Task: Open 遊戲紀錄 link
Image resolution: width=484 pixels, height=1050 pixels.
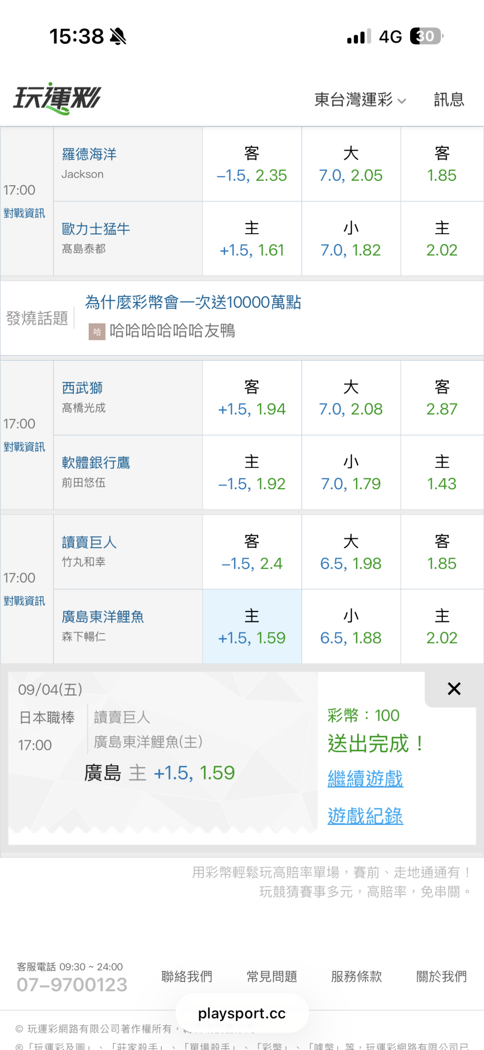Action: (x=365, y=816)
